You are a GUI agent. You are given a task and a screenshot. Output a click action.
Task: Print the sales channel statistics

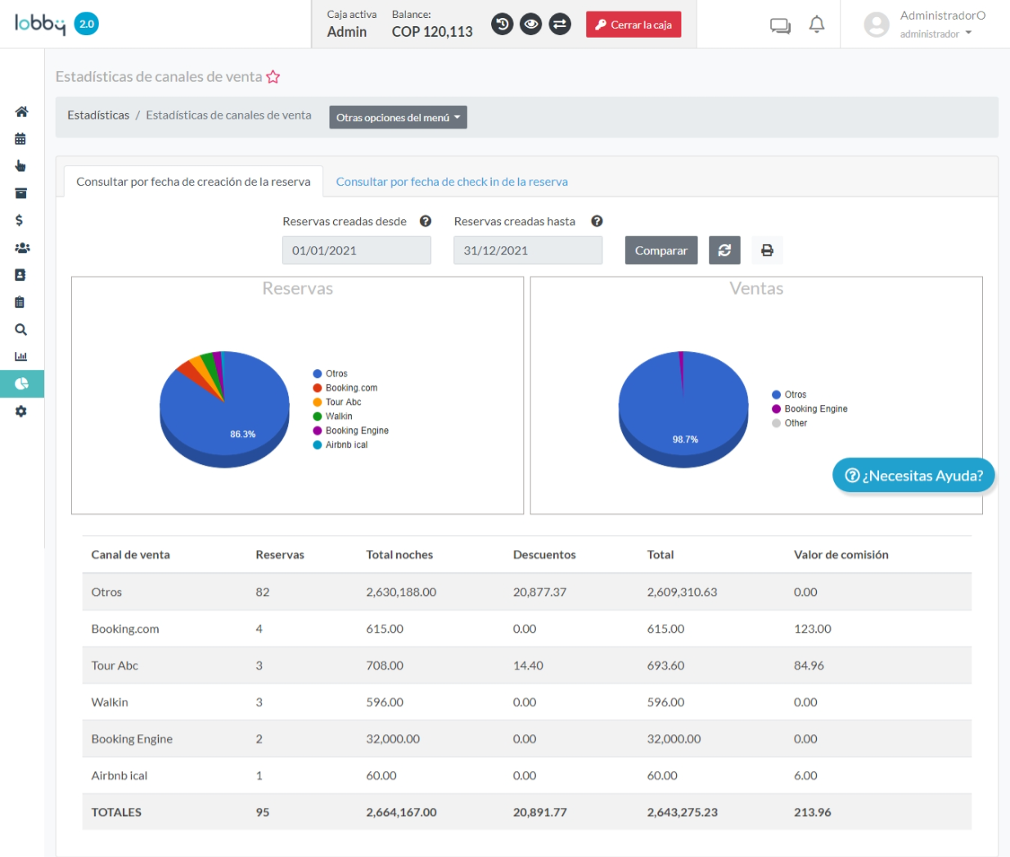[767, 250]
